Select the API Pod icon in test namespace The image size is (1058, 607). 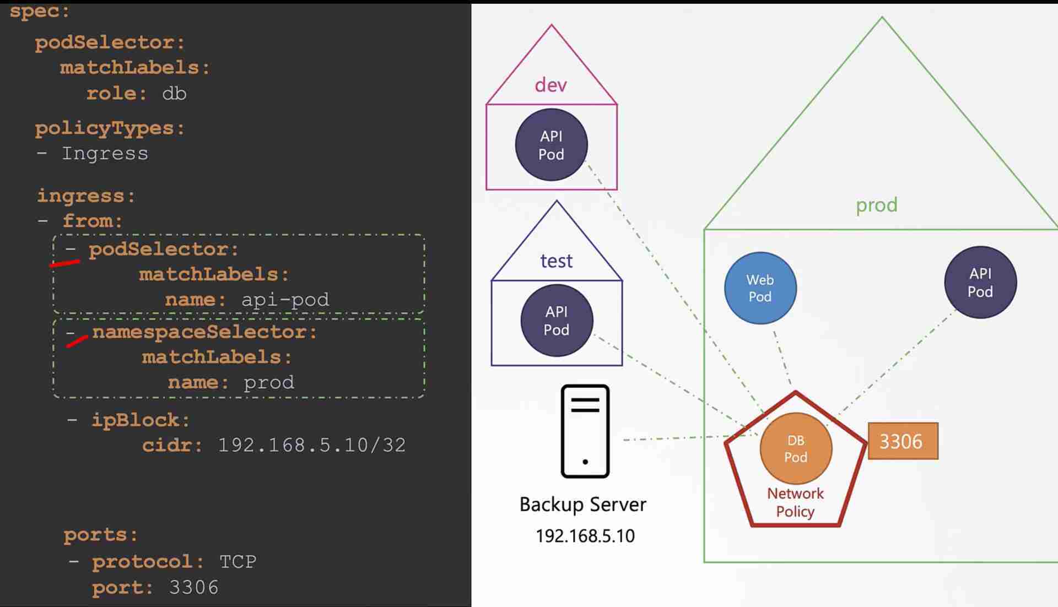556,321
